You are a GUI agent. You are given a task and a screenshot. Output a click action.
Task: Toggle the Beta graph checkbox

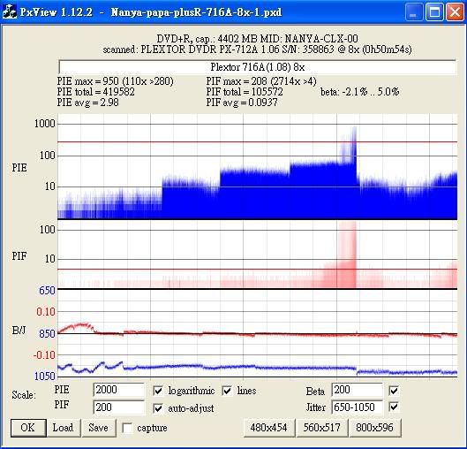pyautogui.click(x=394, y=391)
